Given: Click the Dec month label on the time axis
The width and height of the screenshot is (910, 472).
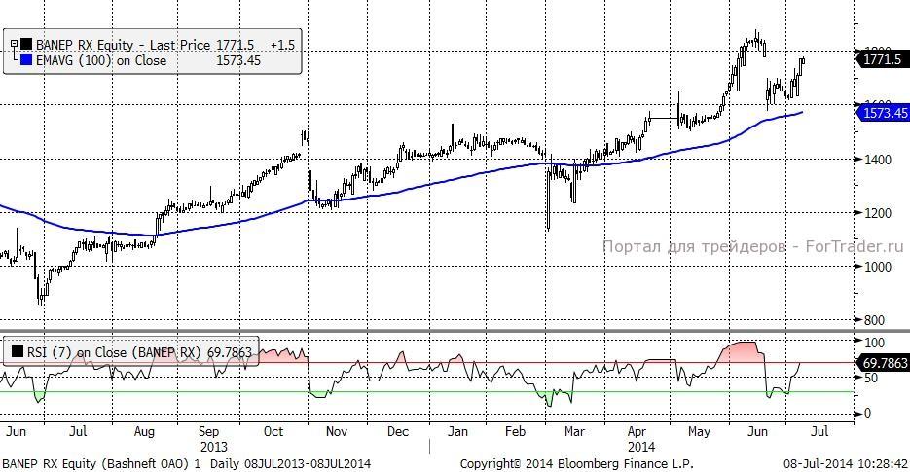Looking at the screenshot, I should coord(398,432).
